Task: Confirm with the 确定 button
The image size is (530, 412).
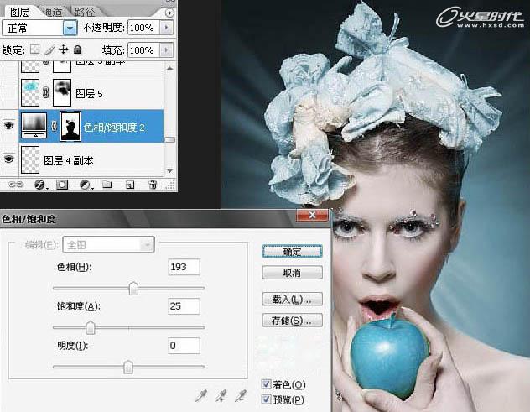Action: coord(292,252)
